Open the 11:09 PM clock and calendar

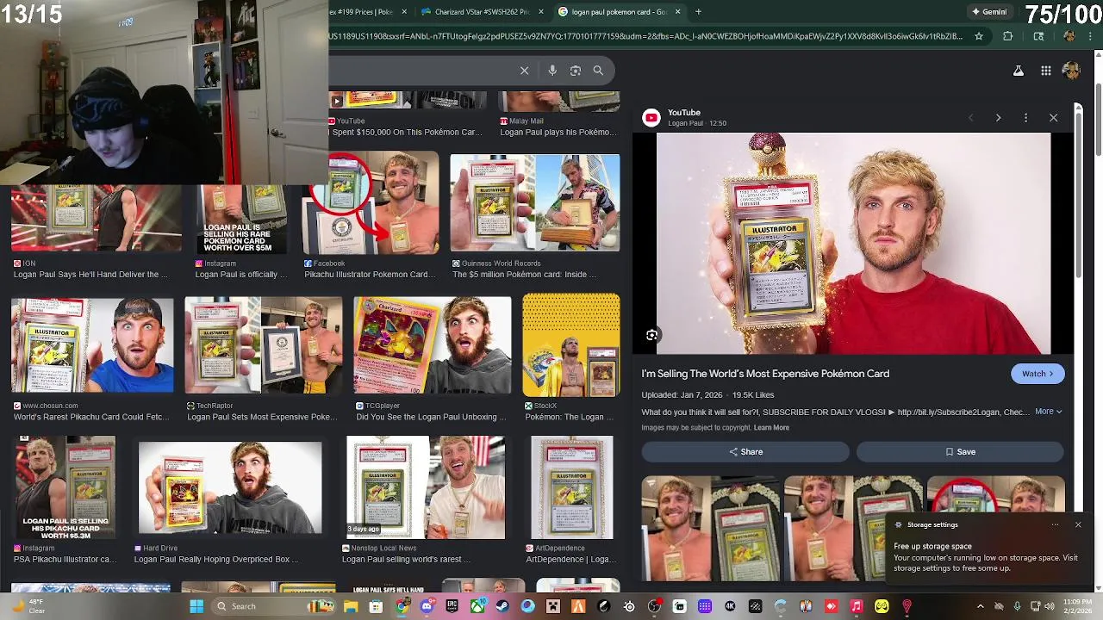(1077, 606)
